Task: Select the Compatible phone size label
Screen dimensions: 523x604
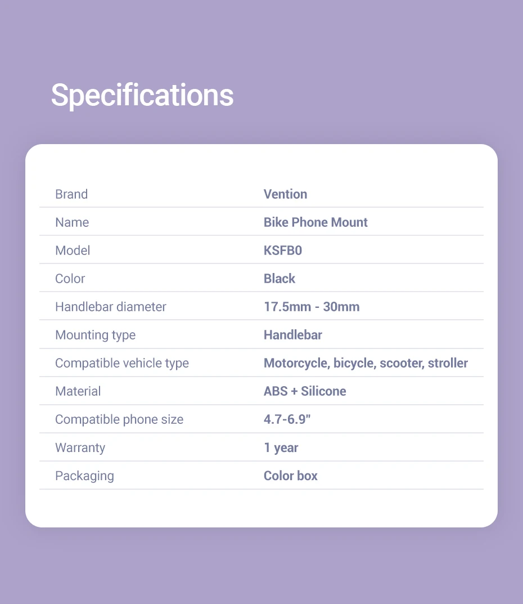Action: [119, 419]
